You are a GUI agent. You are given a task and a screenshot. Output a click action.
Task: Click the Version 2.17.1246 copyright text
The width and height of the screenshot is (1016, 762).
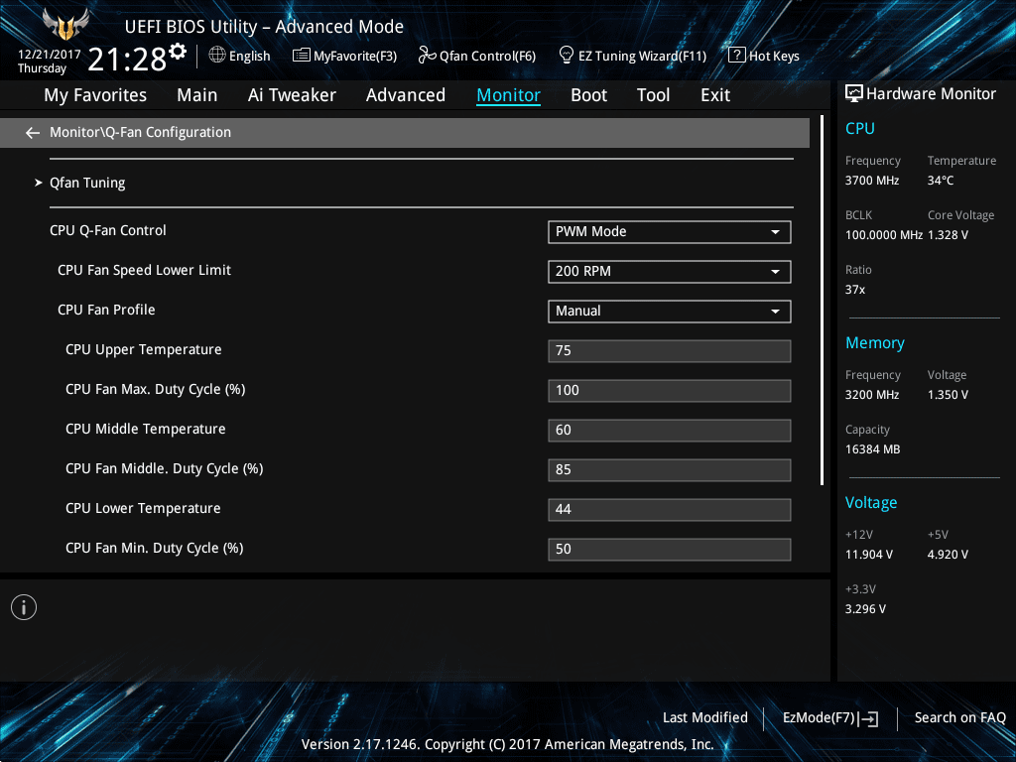pyautogui.click(x=508, y=744)
